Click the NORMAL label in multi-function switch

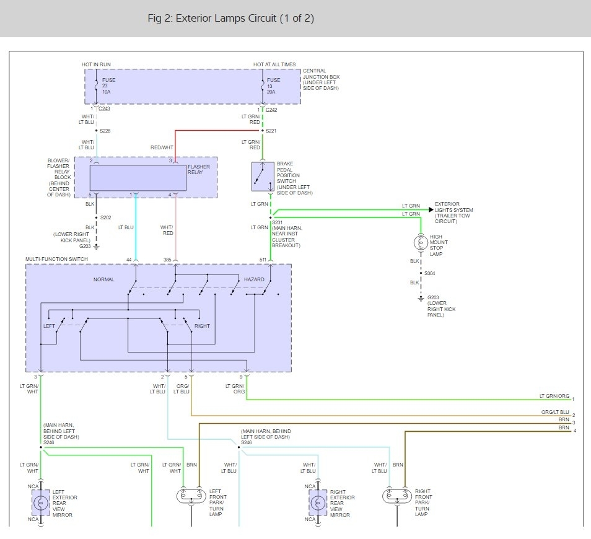pyautogui.click(x=103, y=279)
